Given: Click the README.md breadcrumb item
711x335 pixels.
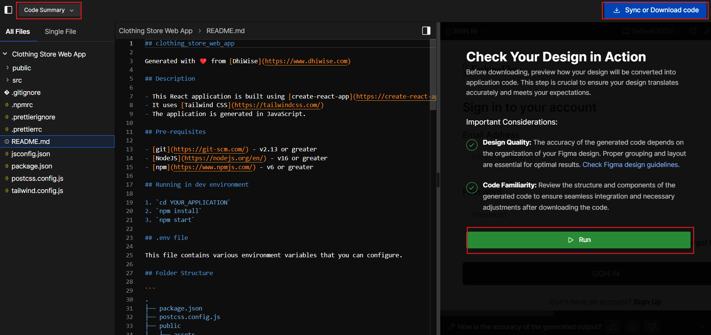Looking at the screenshot, I should click(225, 31).
